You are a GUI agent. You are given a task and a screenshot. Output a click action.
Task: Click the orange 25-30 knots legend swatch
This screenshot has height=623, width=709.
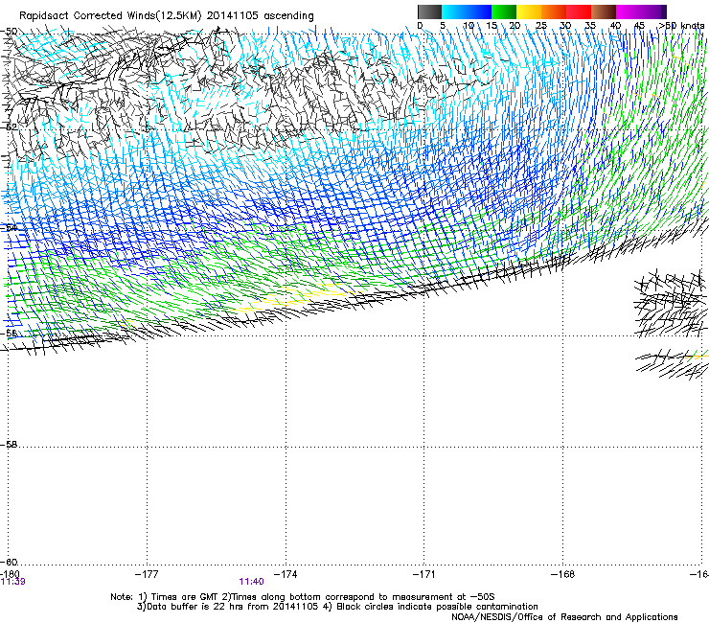pyautogui.click(x=554, y=12)
